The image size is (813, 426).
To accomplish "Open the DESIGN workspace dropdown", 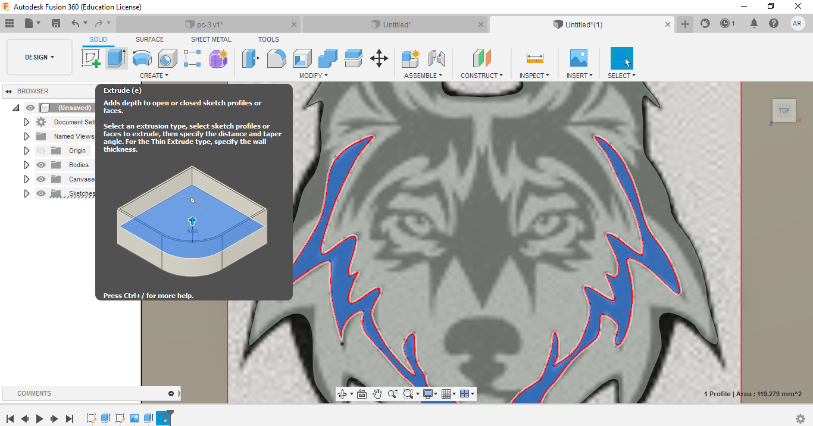I will [x=39, y=57].
